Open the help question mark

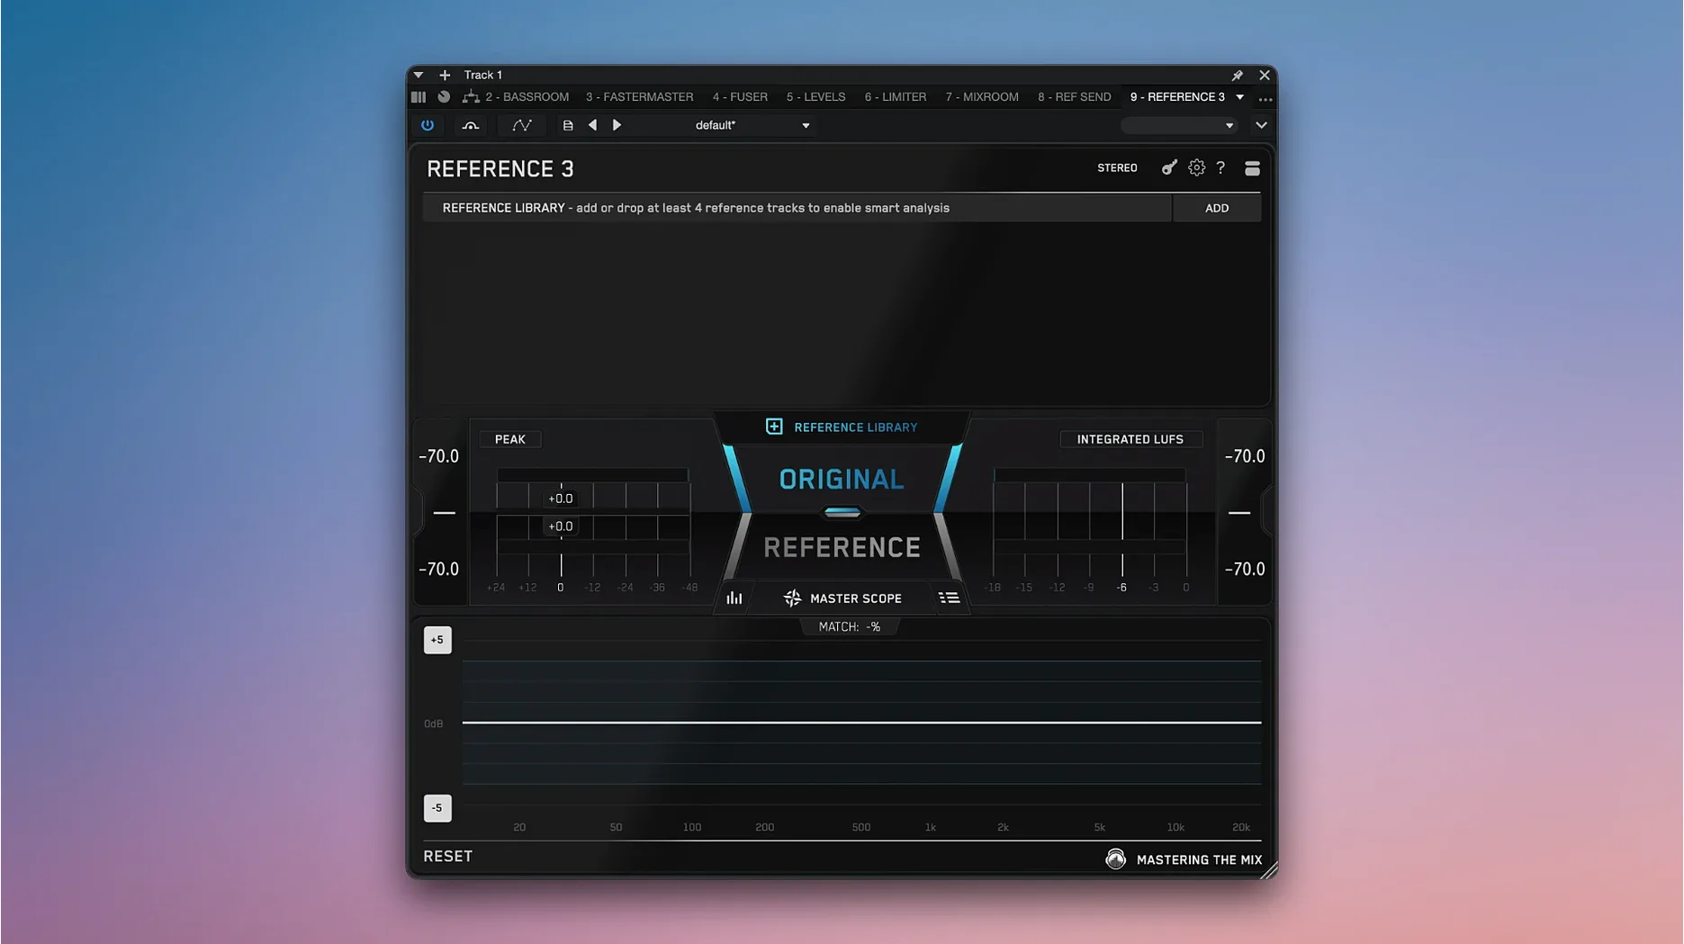(x=1220, y=168)
